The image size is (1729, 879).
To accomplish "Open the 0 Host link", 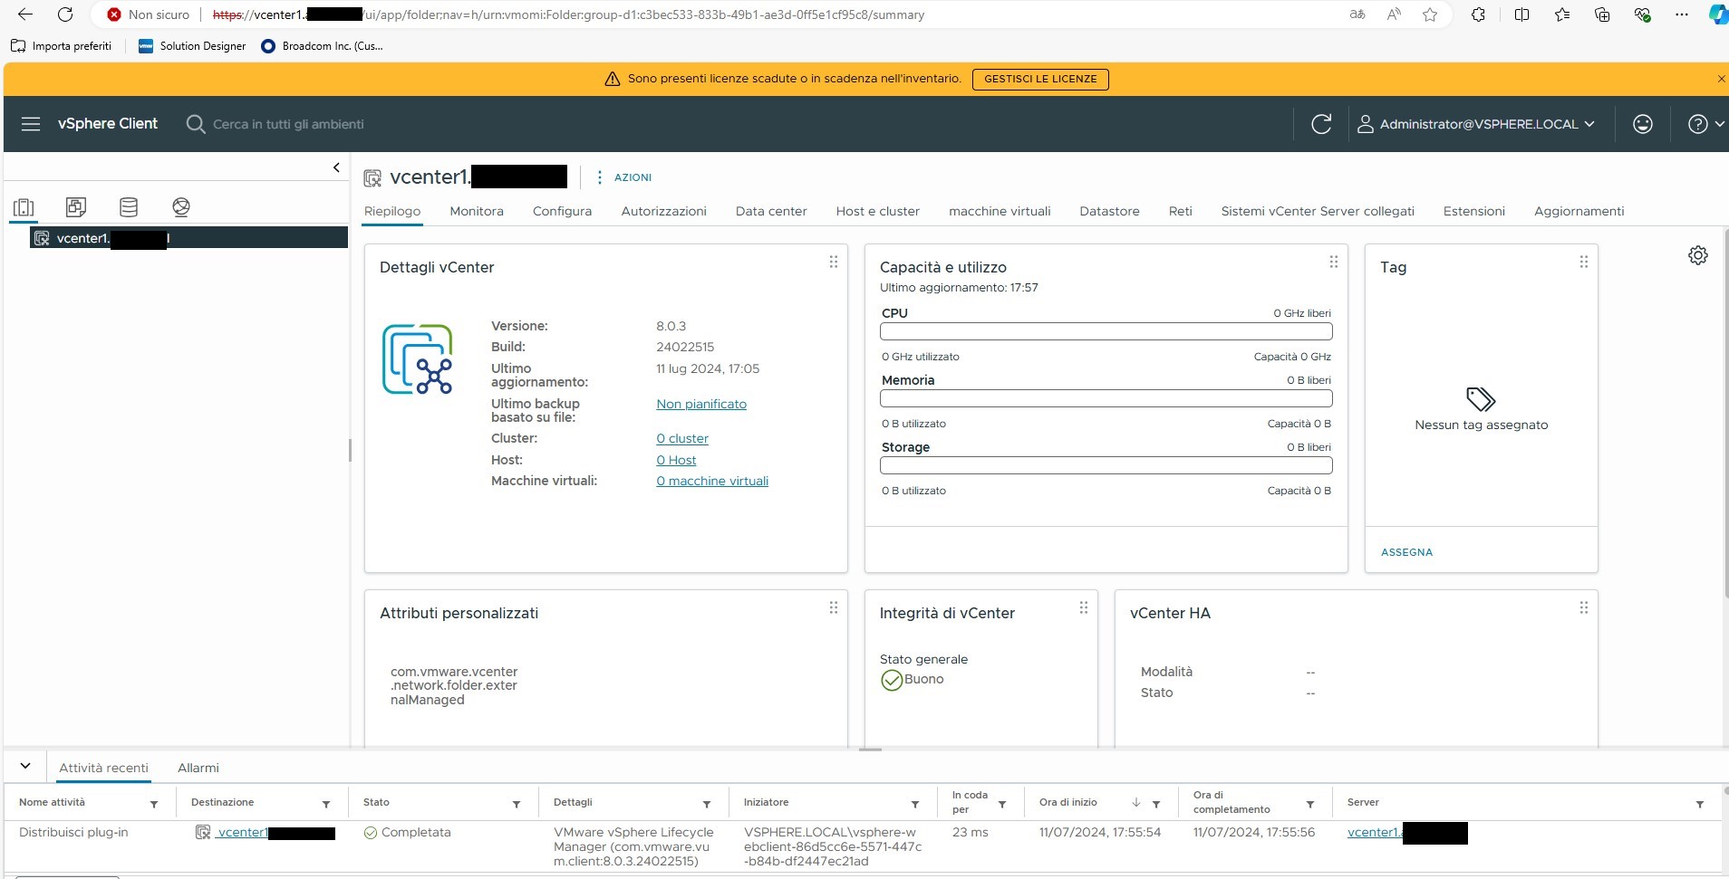I will pyautogui.click(x=676, y=460).
